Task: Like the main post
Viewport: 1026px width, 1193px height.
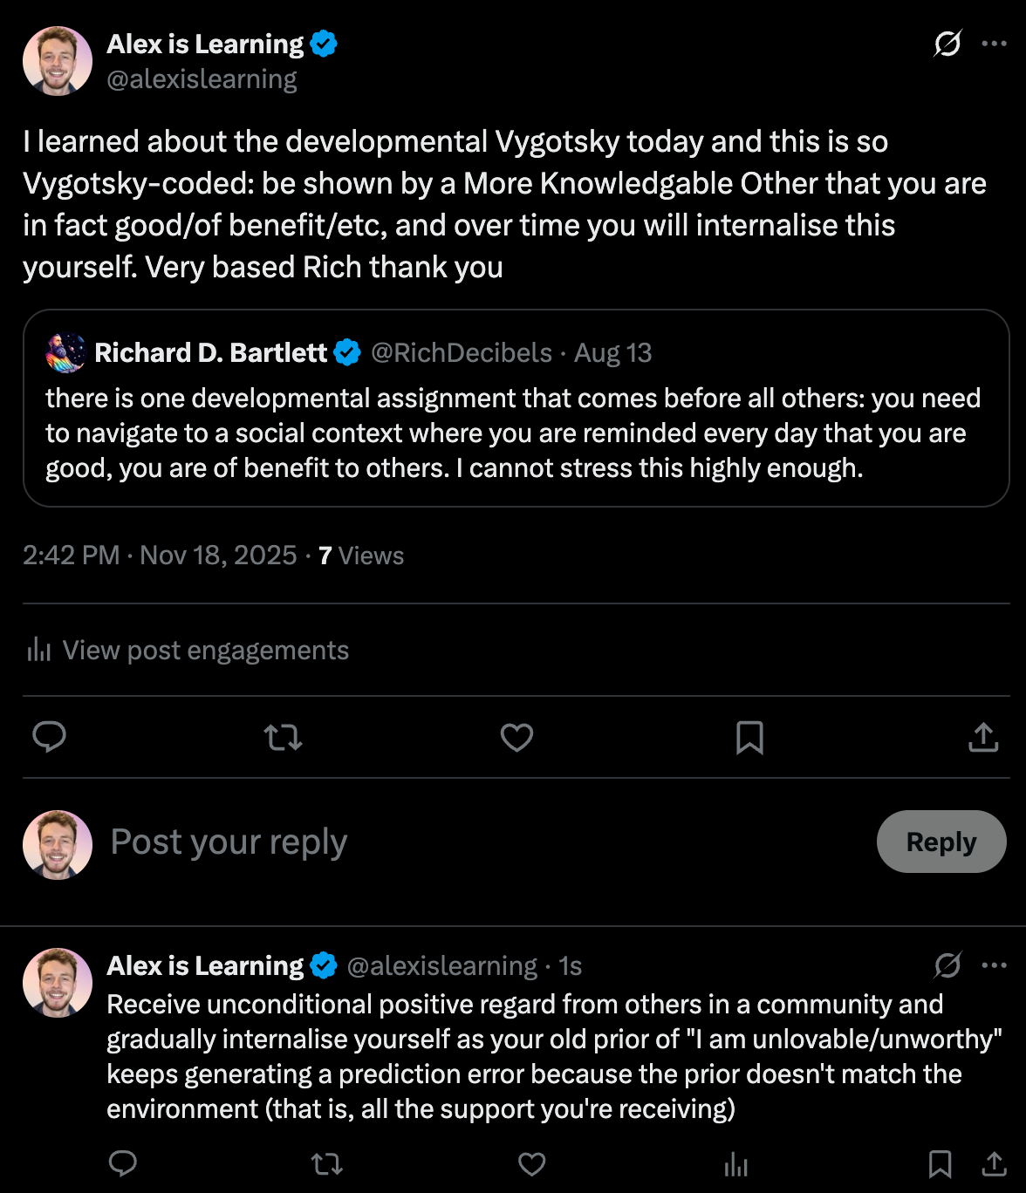Action: [x=516, y=738]
